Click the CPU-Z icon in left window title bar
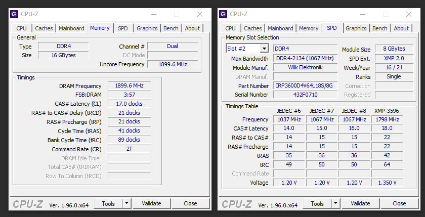 coord(15,14)
